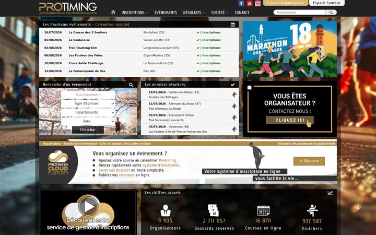
Task: Click the Je Découvre button
Action: pyautogui.click(x=309, y=161)
